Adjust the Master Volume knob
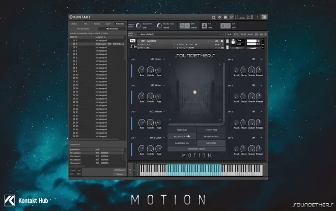This screenshot has height=211, width=336. click(x=138, y=26)
